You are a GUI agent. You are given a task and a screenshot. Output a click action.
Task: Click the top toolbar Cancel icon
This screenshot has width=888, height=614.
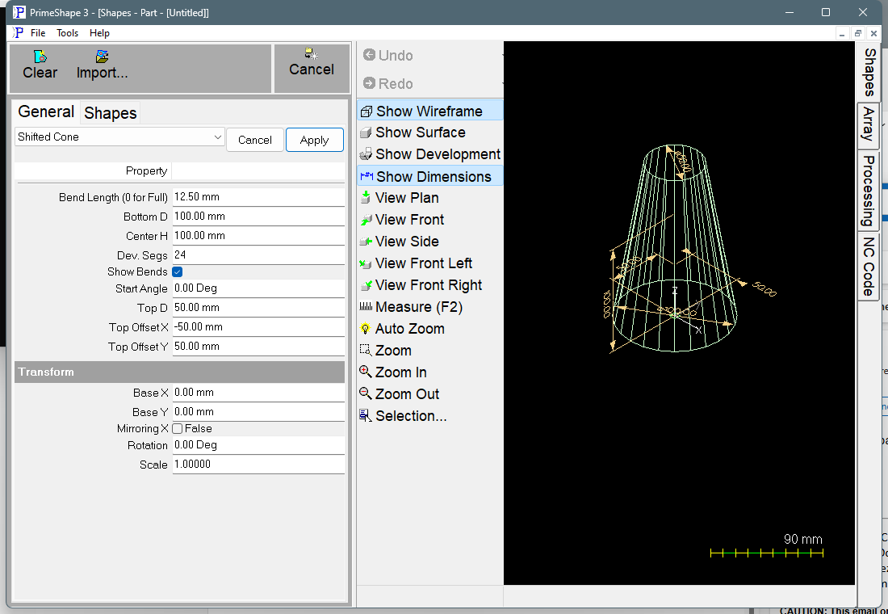point(312,54)
